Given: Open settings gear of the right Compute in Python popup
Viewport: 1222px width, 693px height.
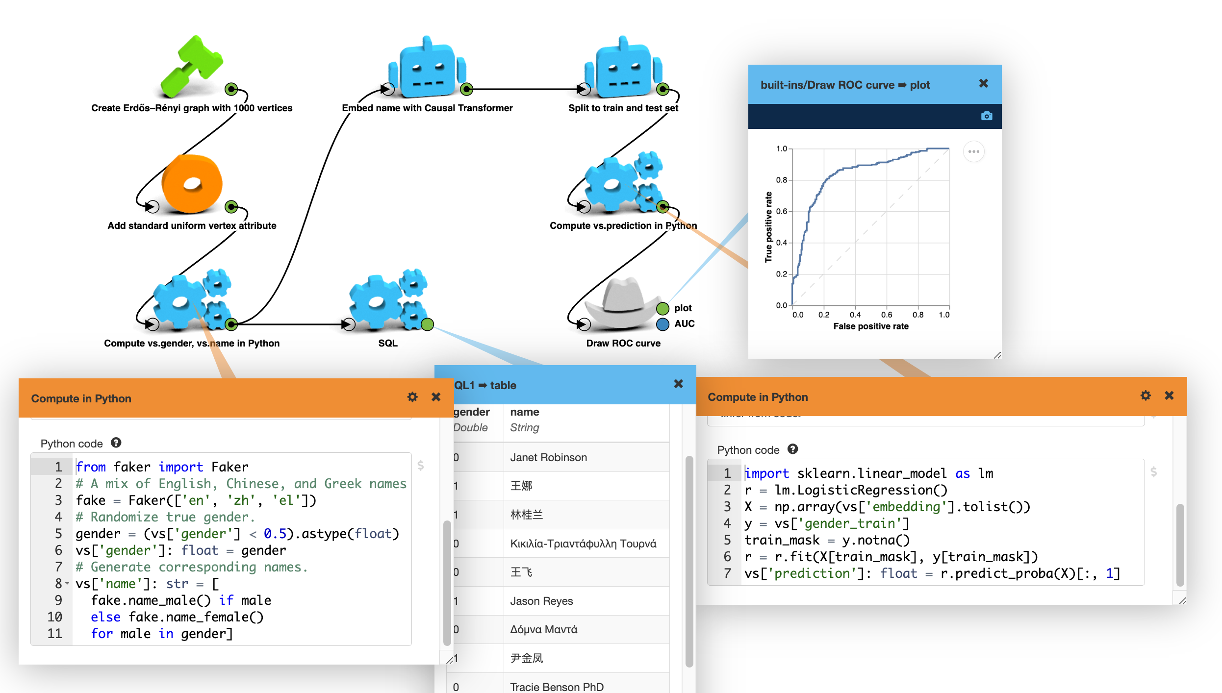Looking at the screenshot, I should pos(1146,396).
